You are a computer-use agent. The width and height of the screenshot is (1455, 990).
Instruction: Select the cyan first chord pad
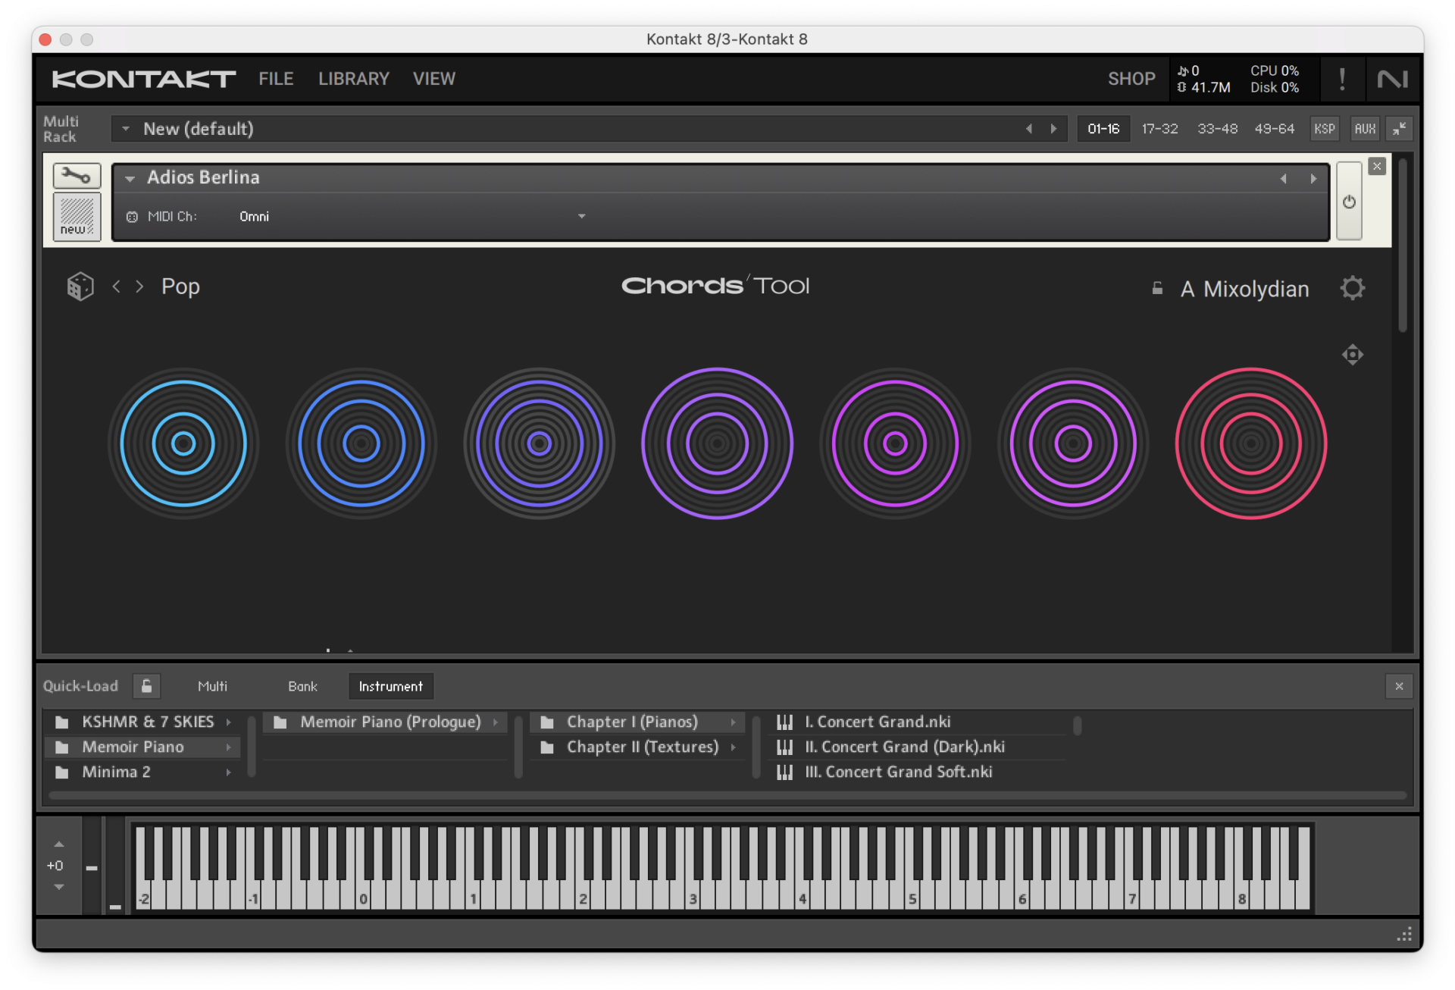point(183,443)
